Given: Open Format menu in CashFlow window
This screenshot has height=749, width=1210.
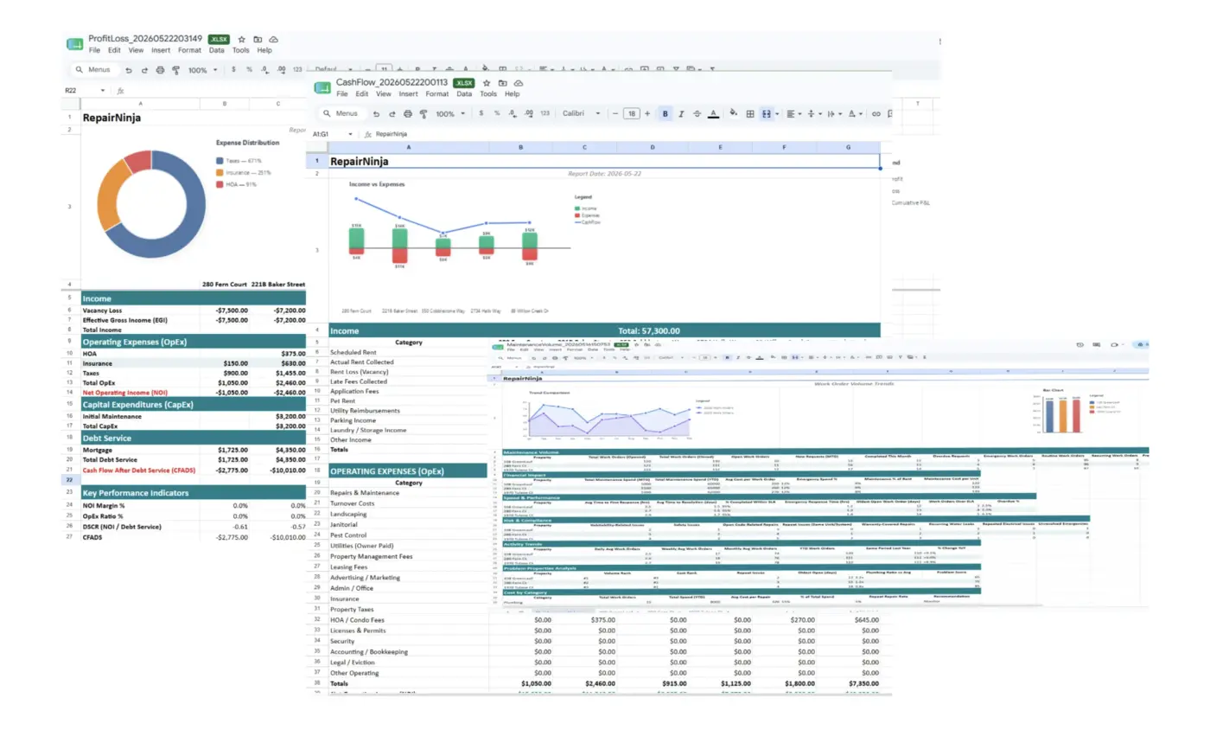Looking at the screenshot, I should (x=437, y=93).
